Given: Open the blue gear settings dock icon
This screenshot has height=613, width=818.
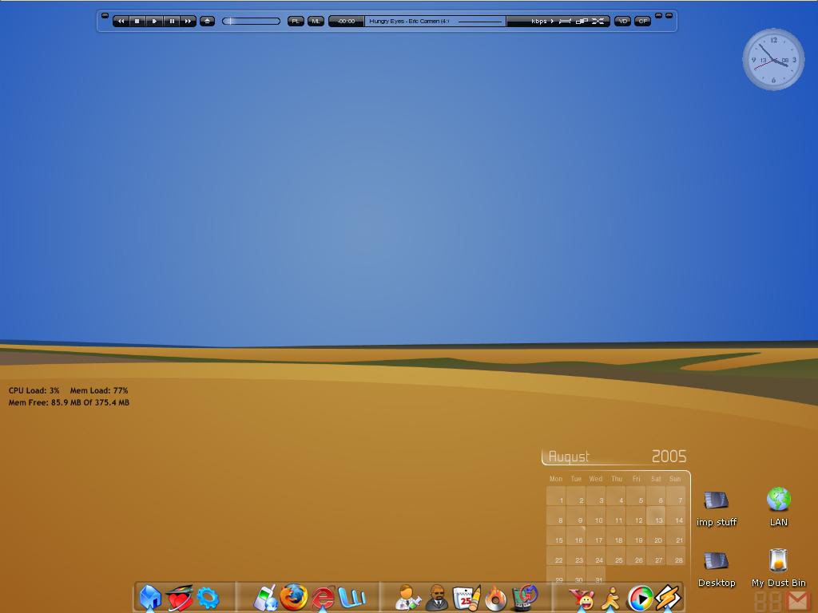Looking at the screenshot, I should 208,598.
